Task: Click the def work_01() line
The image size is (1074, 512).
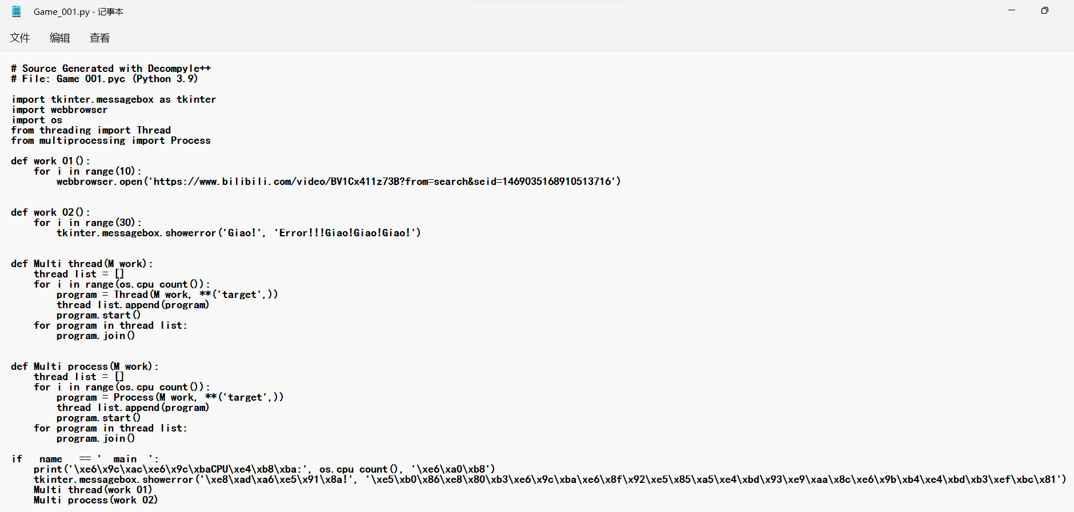Action: (50, 161)
